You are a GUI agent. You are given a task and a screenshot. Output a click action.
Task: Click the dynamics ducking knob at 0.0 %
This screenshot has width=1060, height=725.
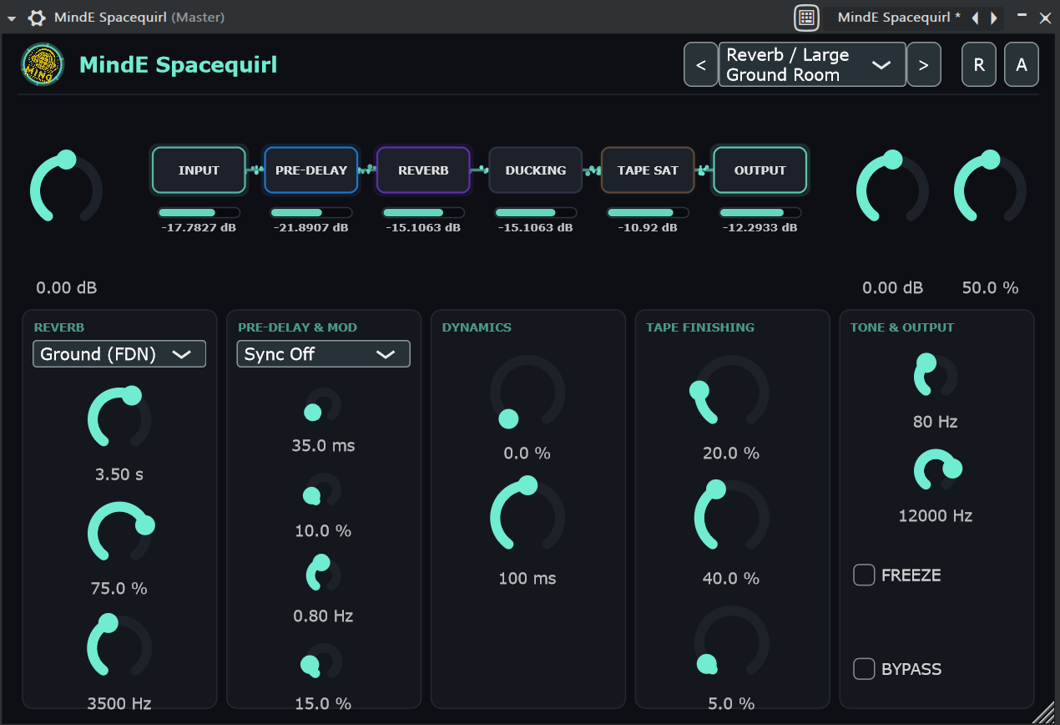(527, 393)
